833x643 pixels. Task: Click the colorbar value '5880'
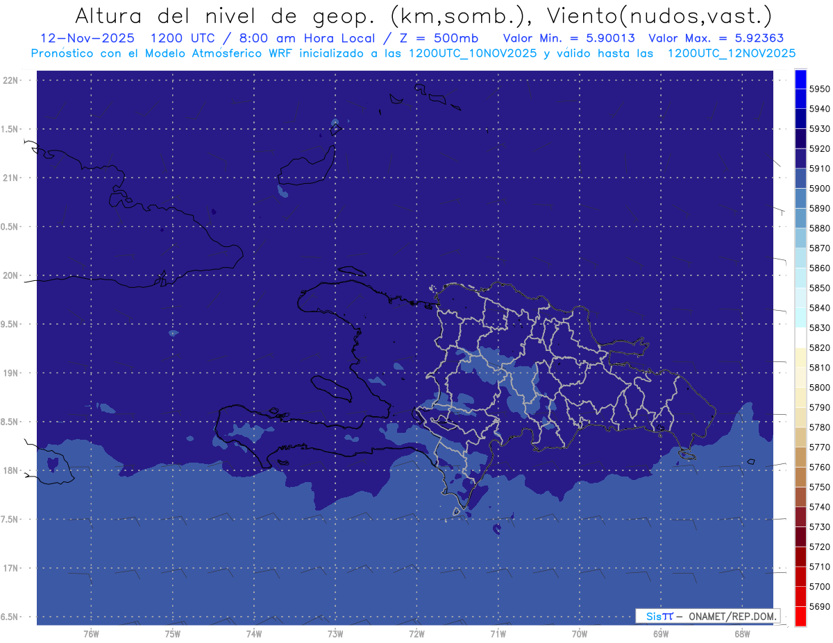tap(820, 228)
